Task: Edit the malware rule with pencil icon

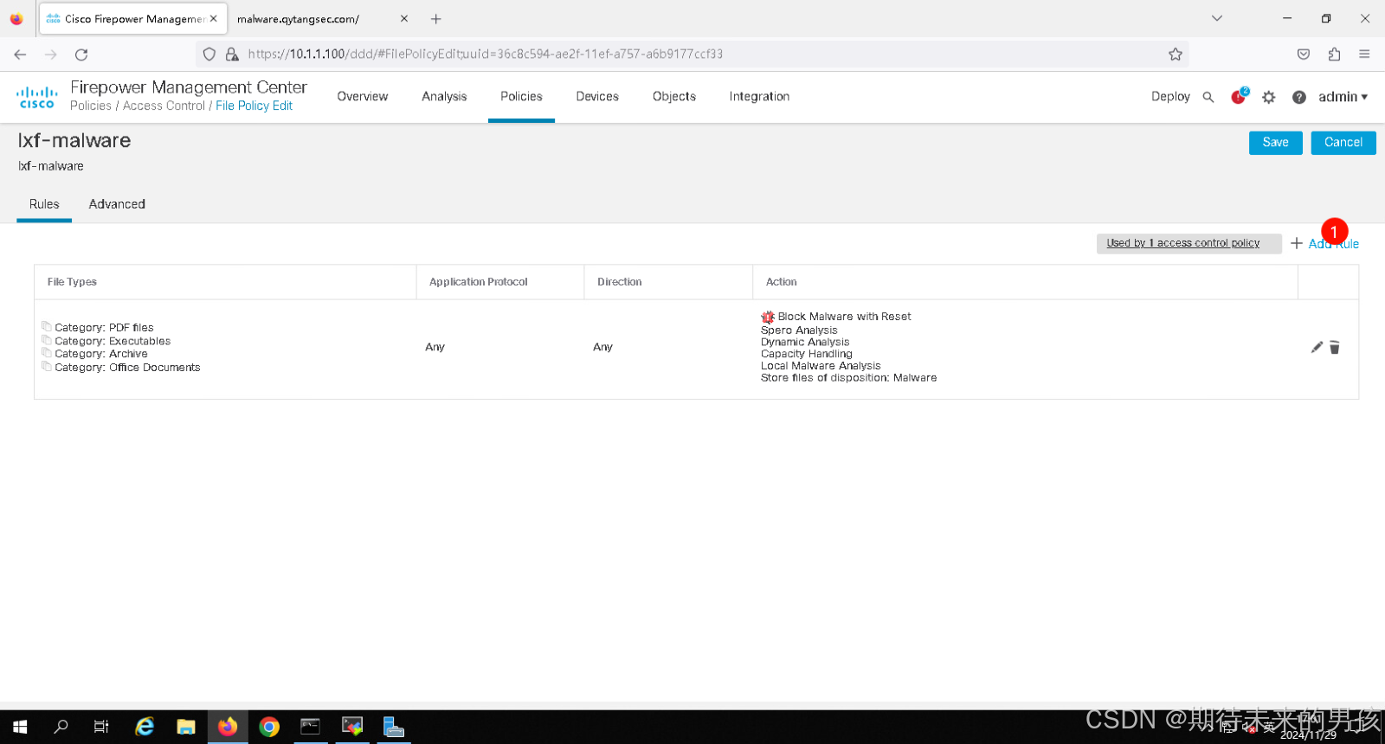Action: [1317, 347]
